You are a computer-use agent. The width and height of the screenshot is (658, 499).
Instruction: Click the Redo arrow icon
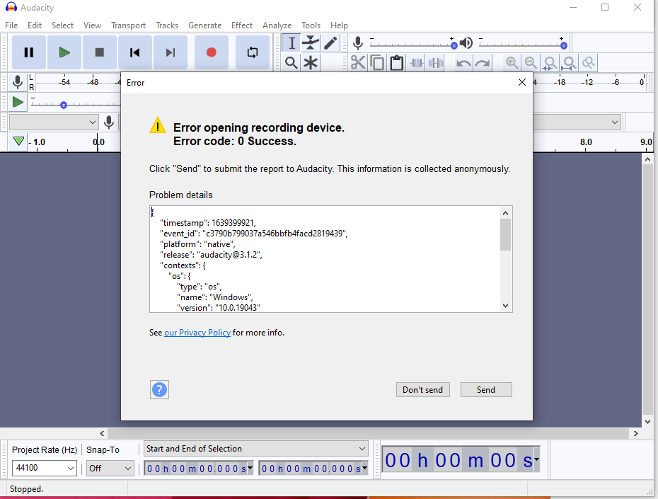[483, 63]
